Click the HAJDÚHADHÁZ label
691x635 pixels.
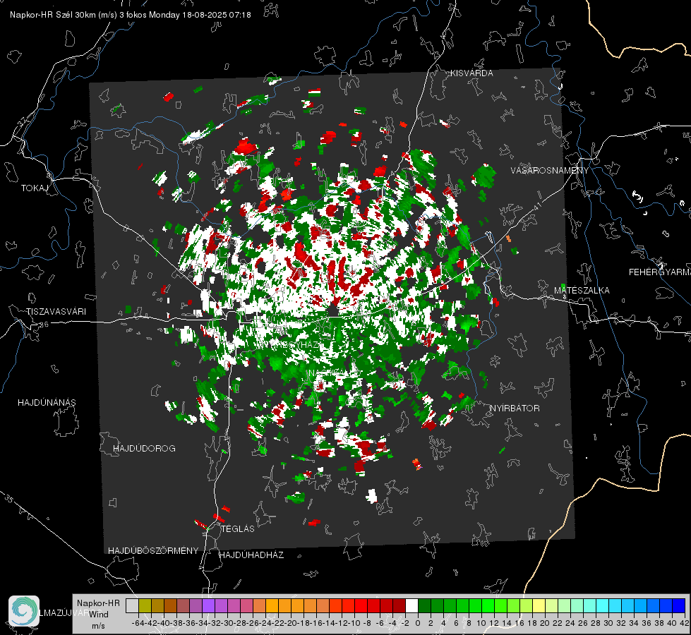pyautogui.click(x=251, y=555)
